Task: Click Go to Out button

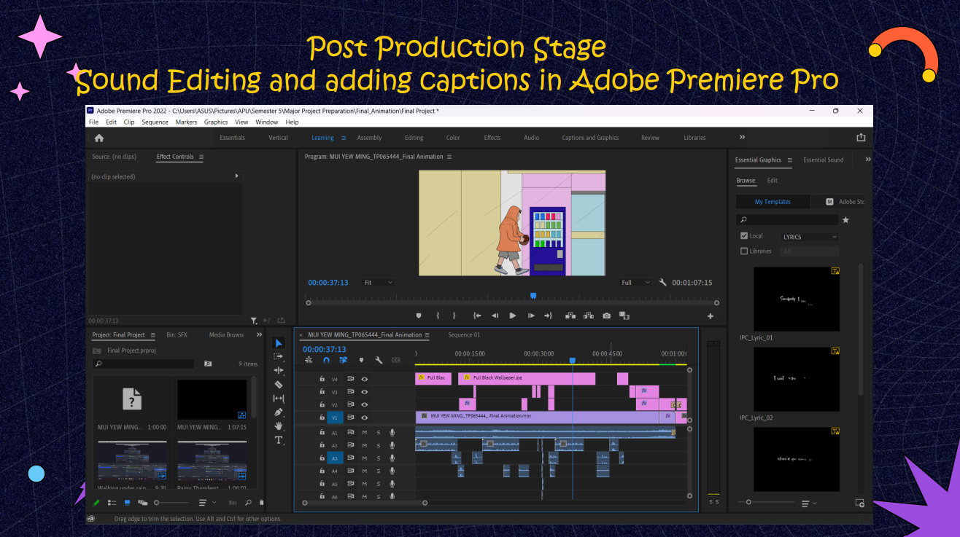Action: coord(549,315)
